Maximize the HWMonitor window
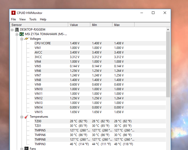Viewport: 188px width, 150px height. (153, 13)
